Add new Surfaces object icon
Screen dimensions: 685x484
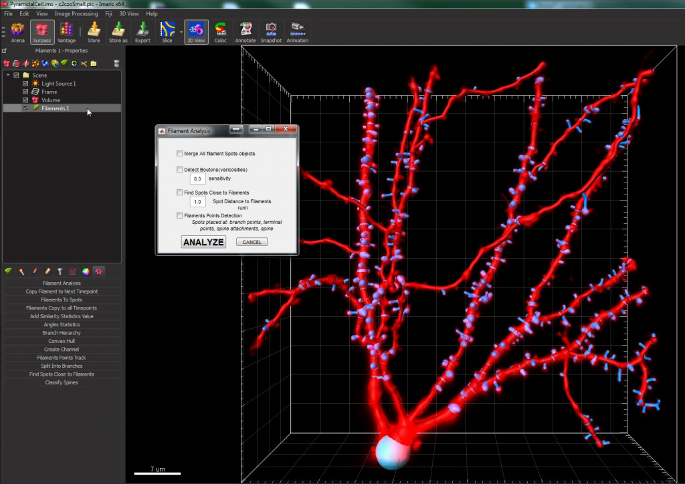point(45,64)
